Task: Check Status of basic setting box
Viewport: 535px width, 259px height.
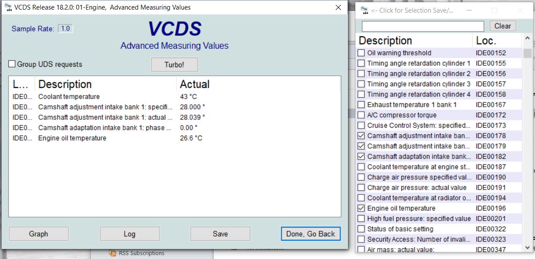Action: click(361, 229)
